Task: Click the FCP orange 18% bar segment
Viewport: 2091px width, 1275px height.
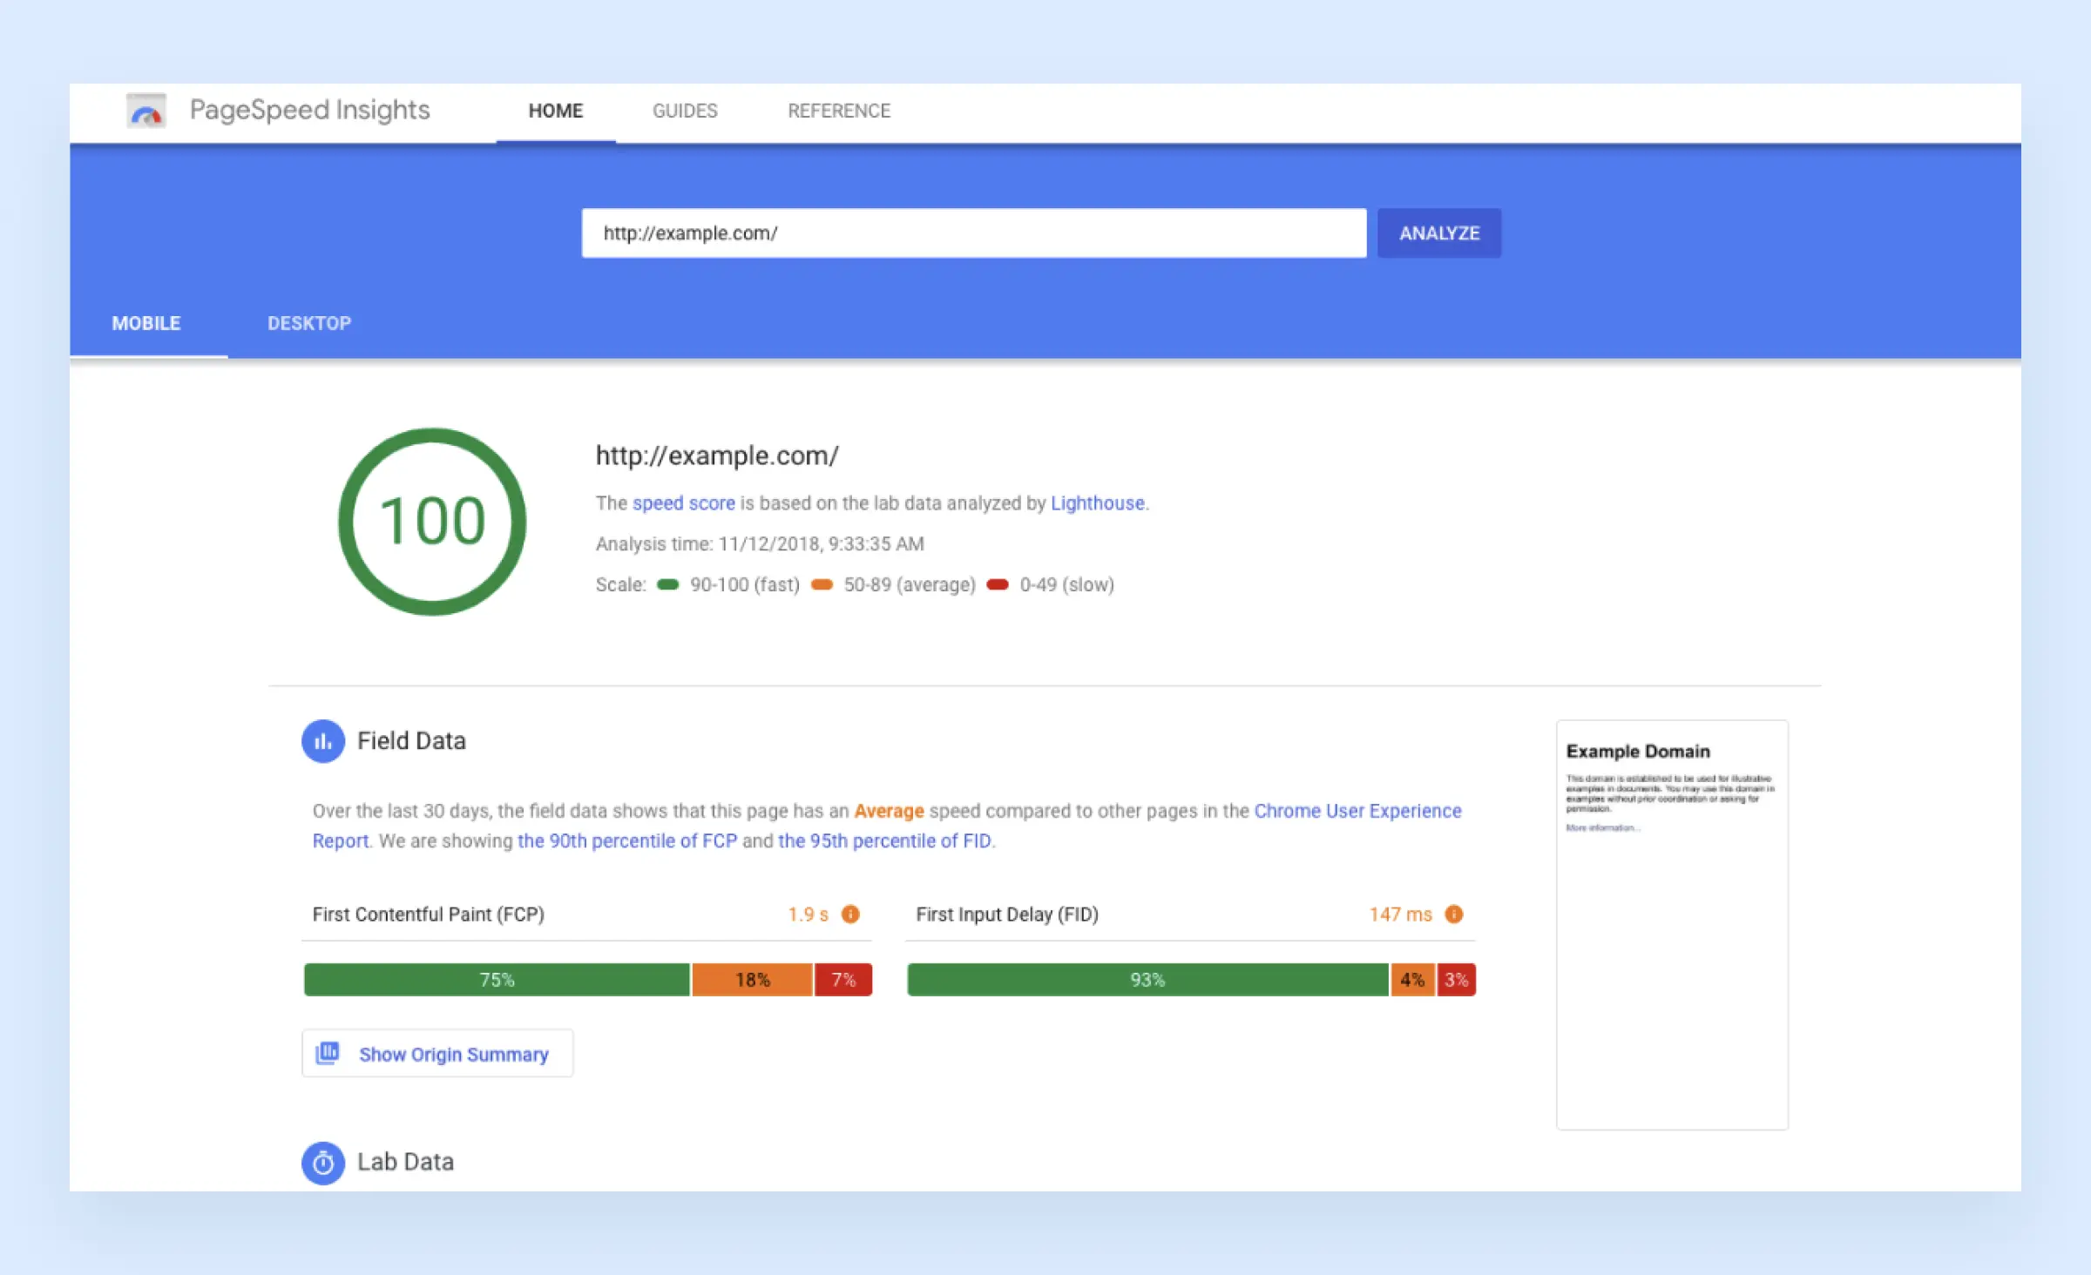Action: point(753,980)
